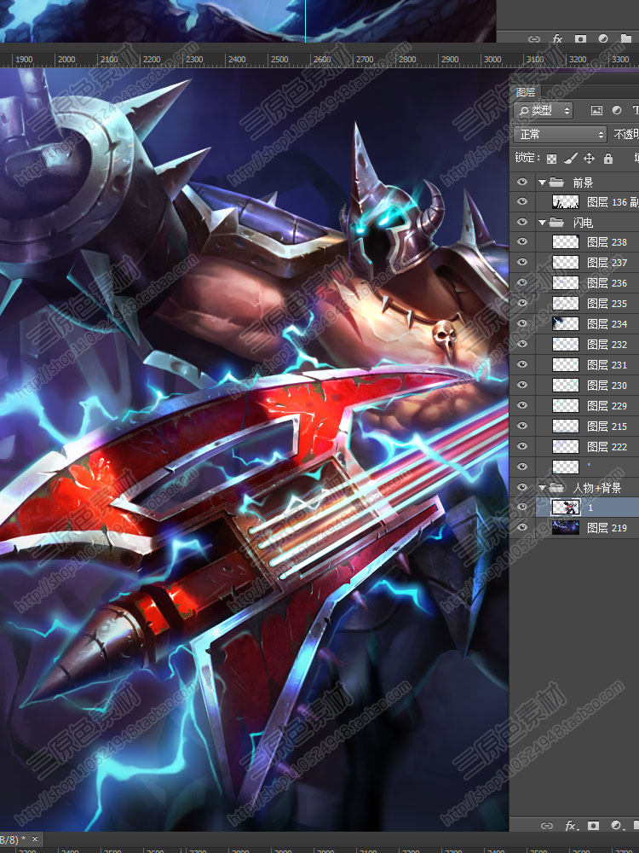639x853 pixels.
Task: Hide the 人物+背景 group
Action: pyautogui.click(x=522, y=487)
